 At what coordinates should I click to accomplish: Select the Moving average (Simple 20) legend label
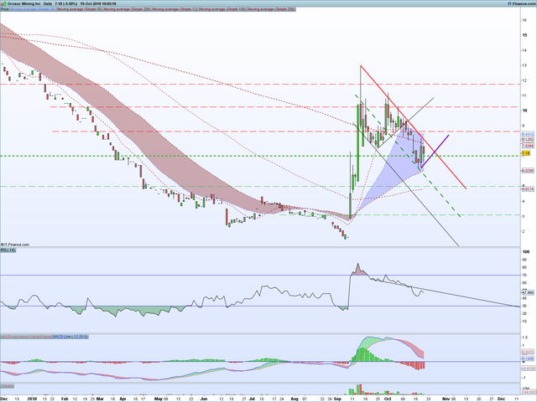click(33, 9)
